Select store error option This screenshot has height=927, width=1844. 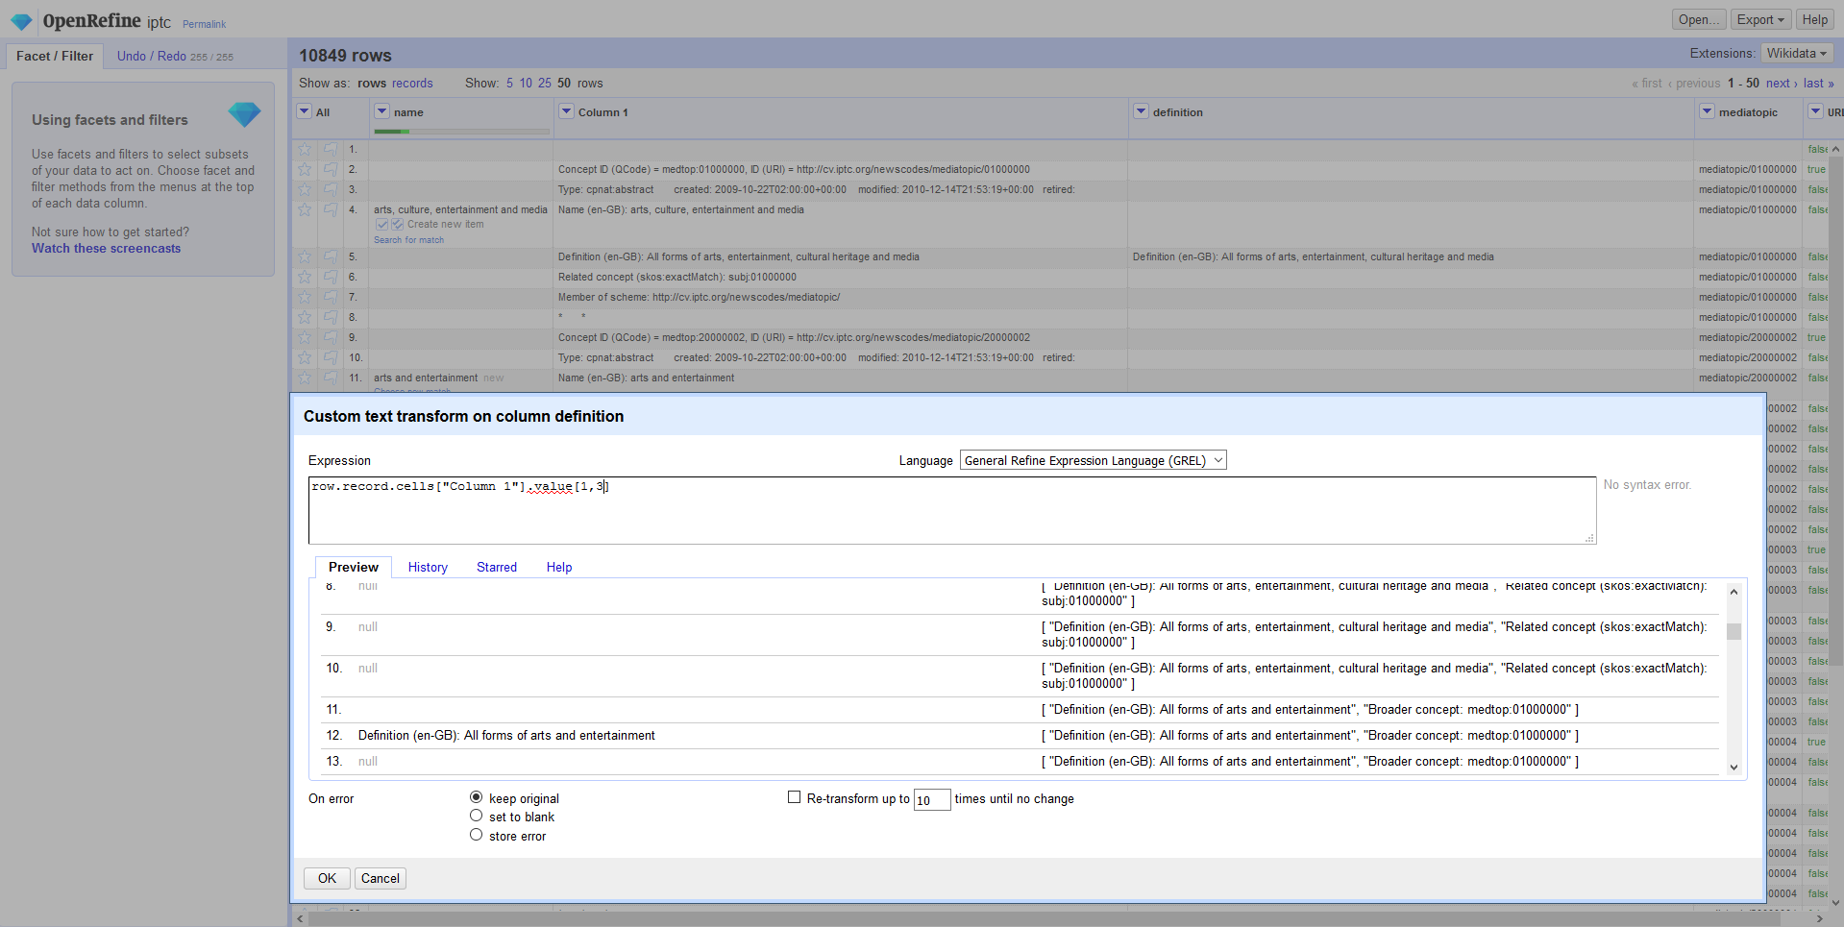coord(476,835)
